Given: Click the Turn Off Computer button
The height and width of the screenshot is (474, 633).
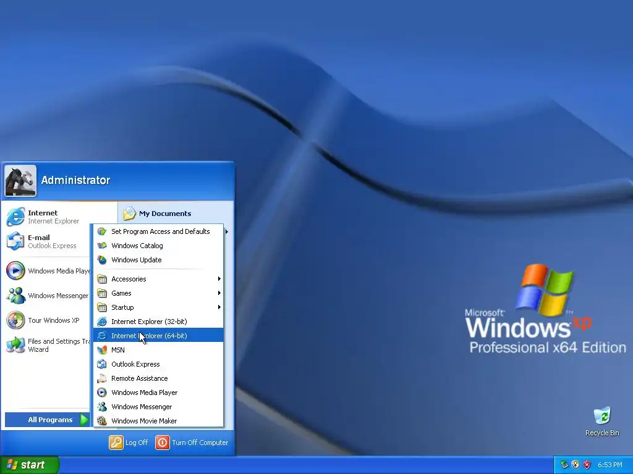Looking at the screenshot, I should click(x=192, y=443).
